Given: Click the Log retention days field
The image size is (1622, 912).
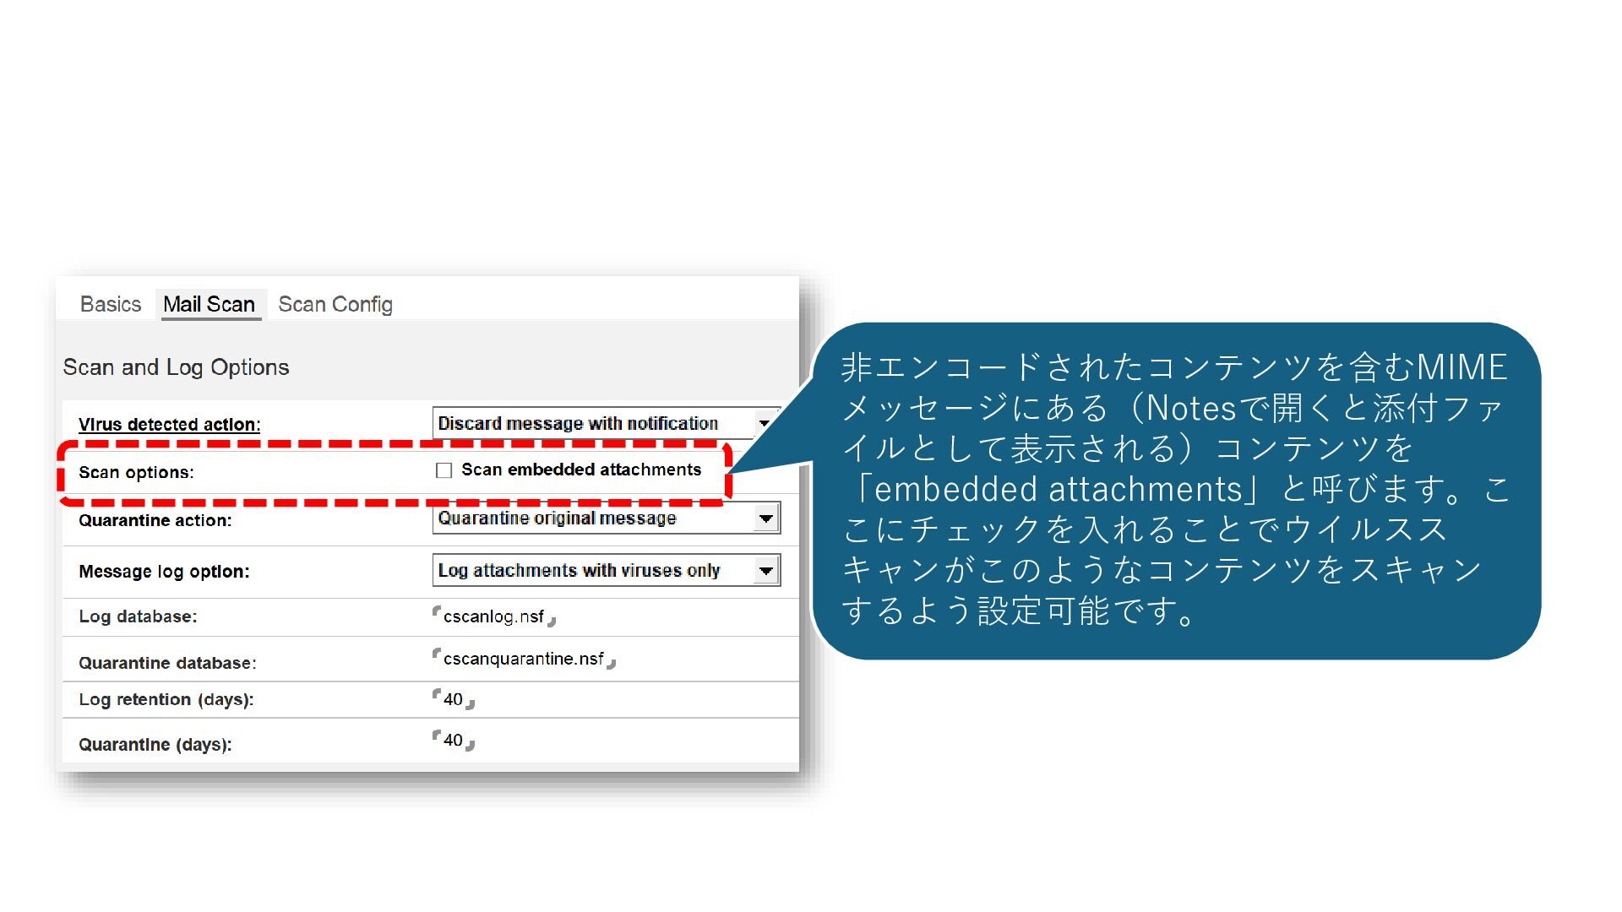Looking at the screenshot, I should (453, 700).
